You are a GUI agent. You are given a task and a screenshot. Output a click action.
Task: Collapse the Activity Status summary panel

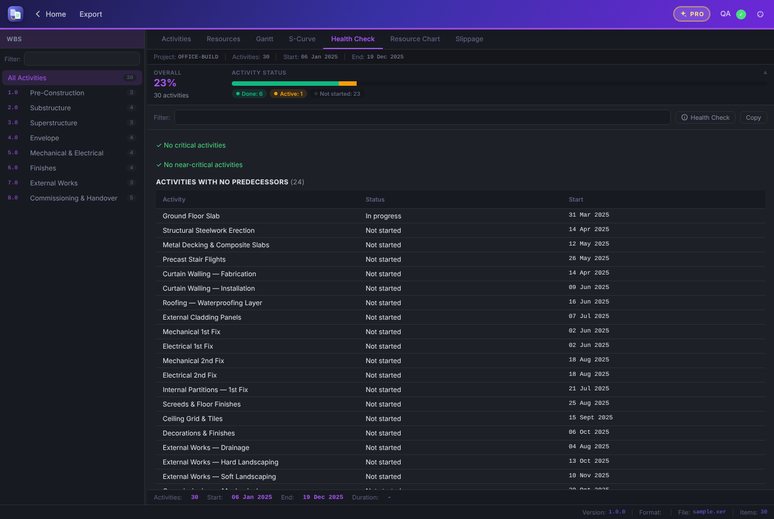click(x=765, y=72)
